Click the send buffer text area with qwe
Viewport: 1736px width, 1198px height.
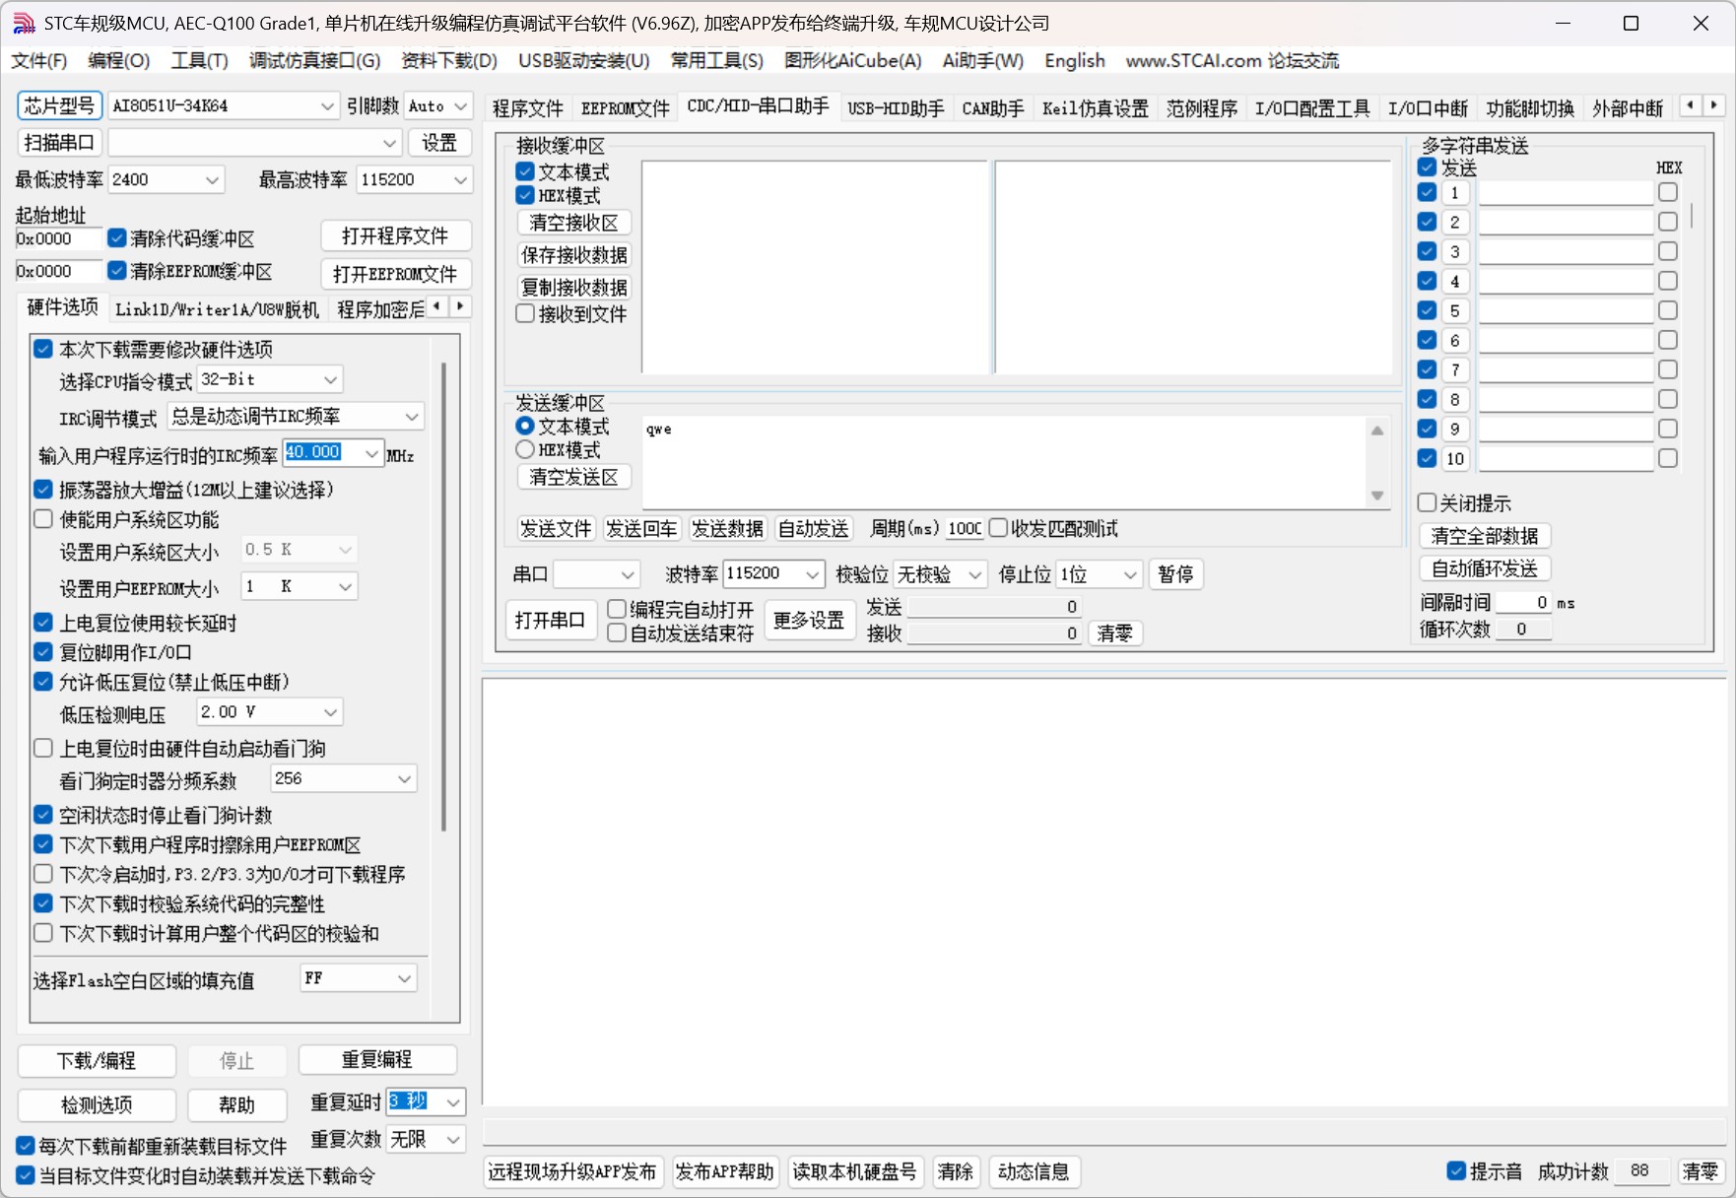click(1003, 462)
